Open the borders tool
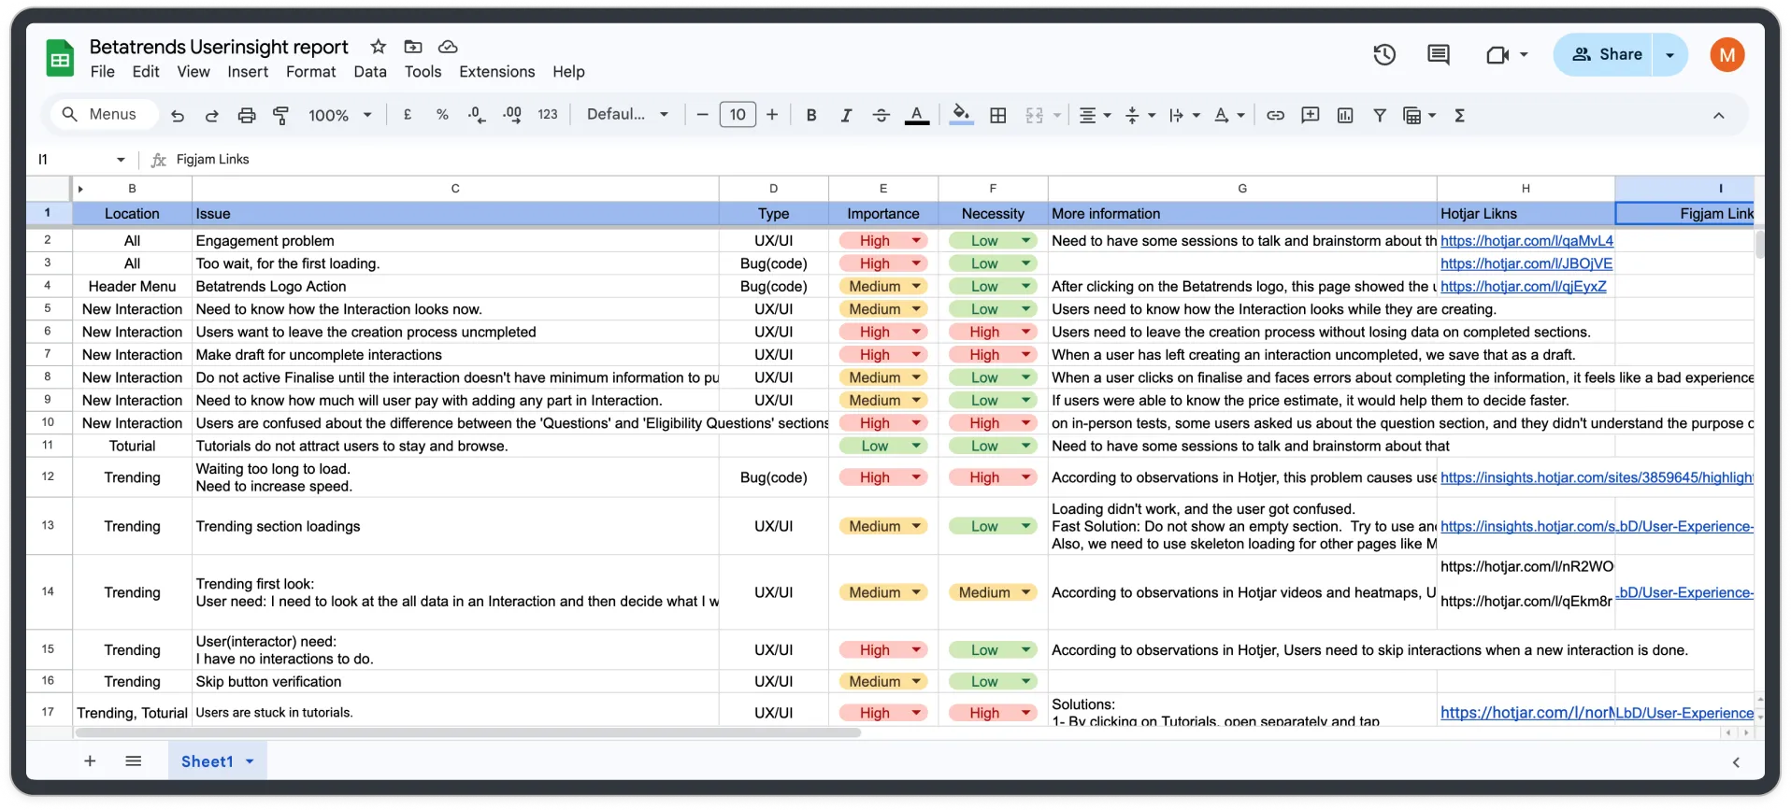This screenshot has height=810, width=1791. point(998,115)
